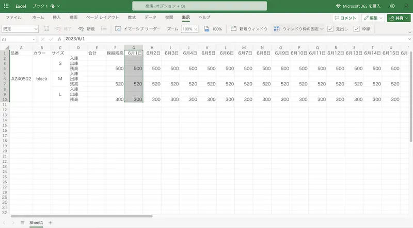Open the user account icon
The height and width of the screenshot is (228, 413).
click(x=406, y=6)
